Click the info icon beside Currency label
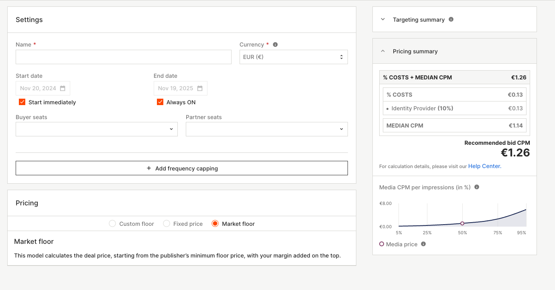 pos(275,45)
